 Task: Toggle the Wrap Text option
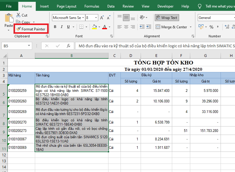166,18
